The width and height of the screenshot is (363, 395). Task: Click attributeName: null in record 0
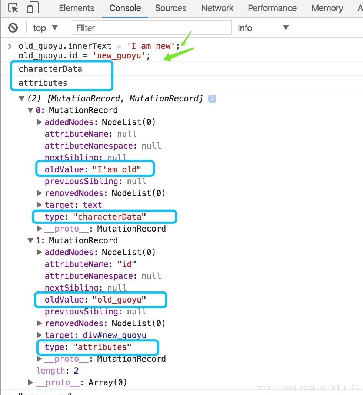click(90, 134)
